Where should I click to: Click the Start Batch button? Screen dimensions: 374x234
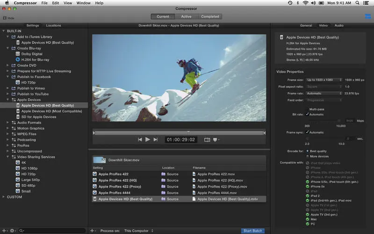(x=253, y=231)
